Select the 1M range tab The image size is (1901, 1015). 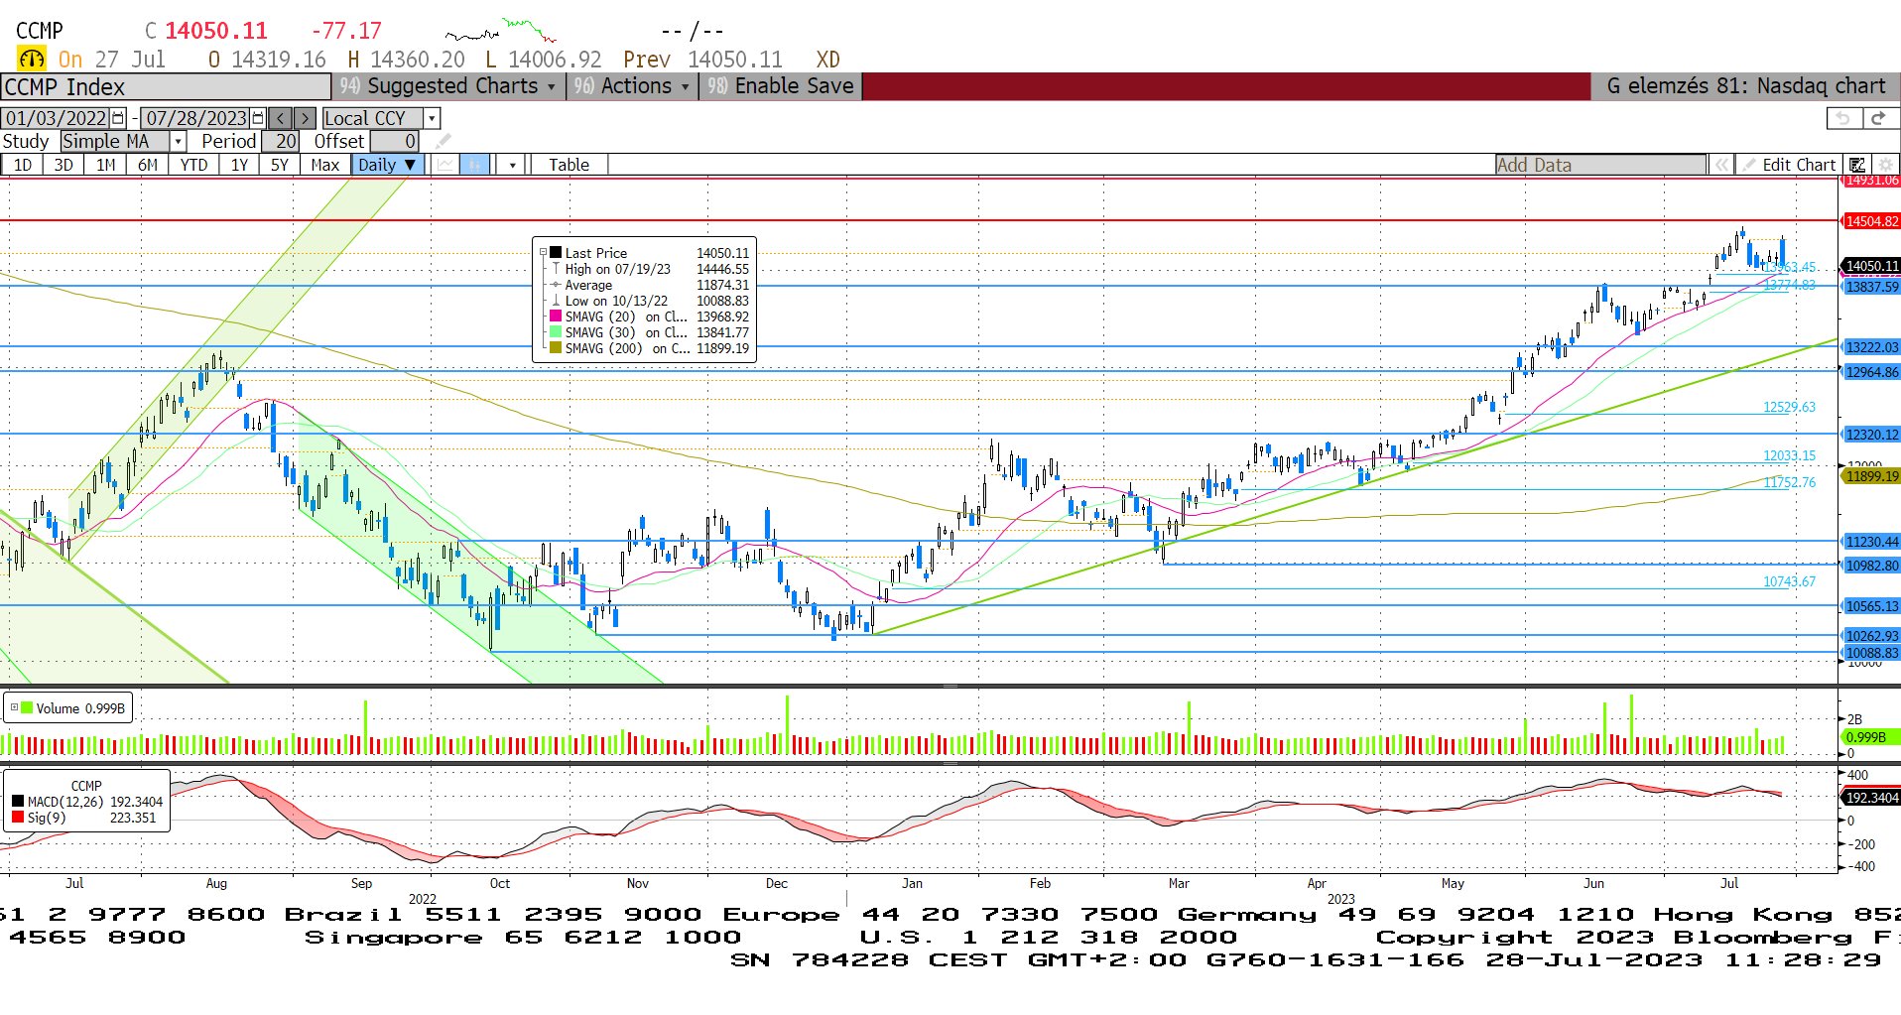(x=105, y=165)
